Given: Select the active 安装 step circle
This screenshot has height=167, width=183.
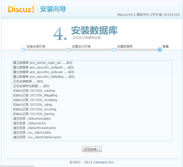Looking at the screenshot, I should (x=160, y=50).
